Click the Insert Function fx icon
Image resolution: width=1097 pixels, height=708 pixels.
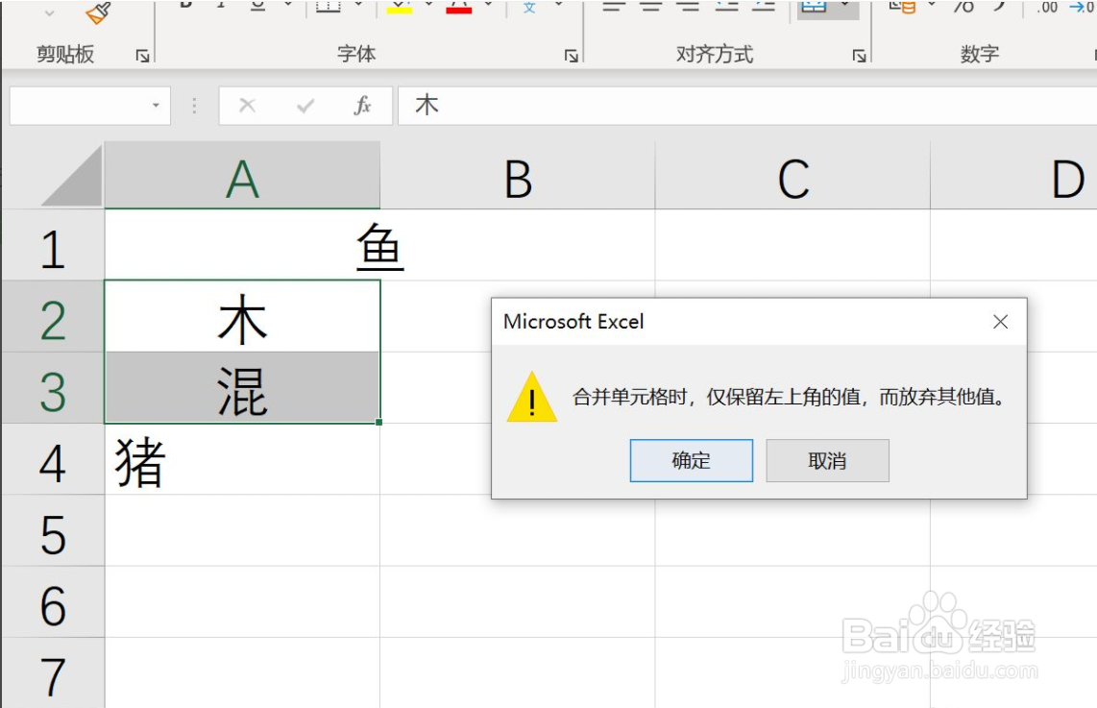[x=360, y=106]
